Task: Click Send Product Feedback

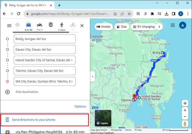Action: (x=102, y=133)
